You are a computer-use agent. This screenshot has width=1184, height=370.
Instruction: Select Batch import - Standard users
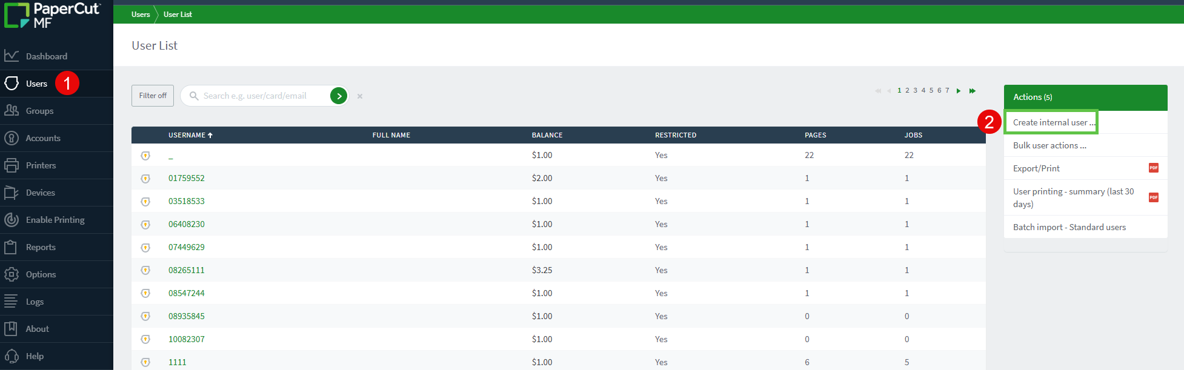point(1069,227)
